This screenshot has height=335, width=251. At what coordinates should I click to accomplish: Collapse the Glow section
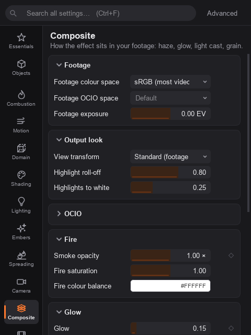click(x=59, y=312)
